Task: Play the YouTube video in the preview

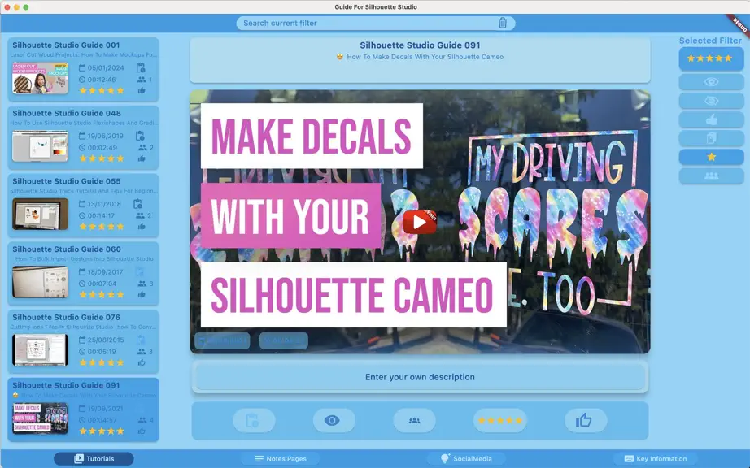Action: click(420, 222)
